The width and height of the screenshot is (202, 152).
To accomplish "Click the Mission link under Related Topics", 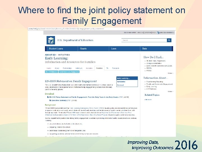I will tap(148, 100).
